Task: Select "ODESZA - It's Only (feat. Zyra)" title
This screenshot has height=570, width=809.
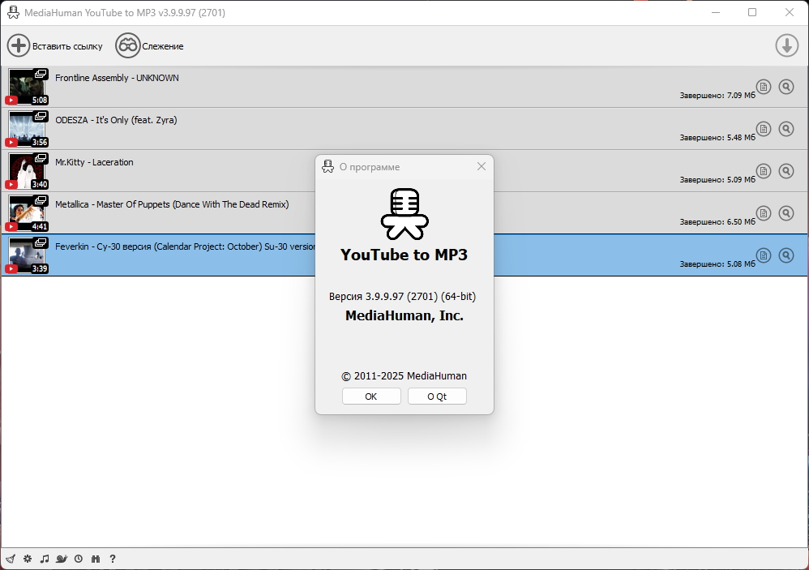Action: point(116,120)
